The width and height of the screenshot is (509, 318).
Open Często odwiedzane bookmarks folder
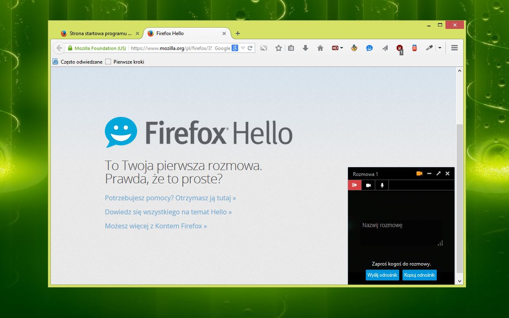[77, 62]
